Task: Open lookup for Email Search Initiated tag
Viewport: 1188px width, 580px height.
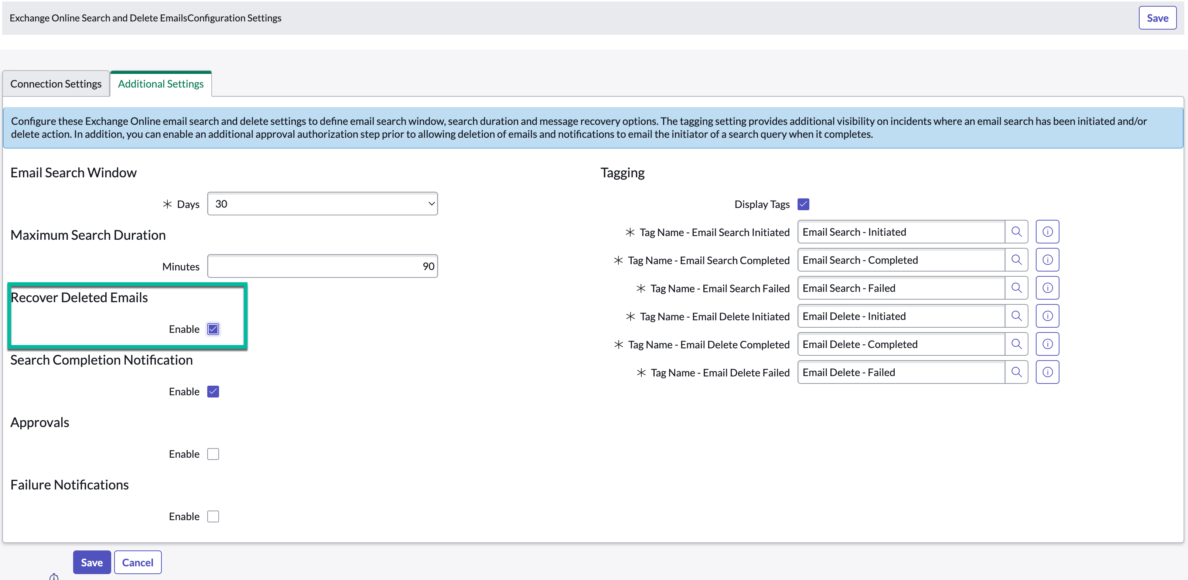Action: coord(1017,232)
